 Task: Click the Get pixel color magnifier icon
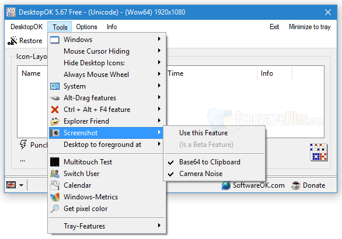click(54, 209)
